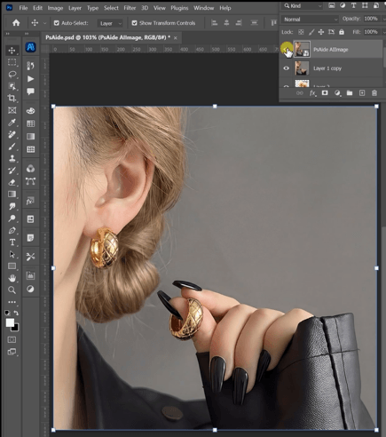The width and height of the screenshot is (386, 437).
Task: Click Create new fill or adjustment layer
Action: click(x=337, y=93)
